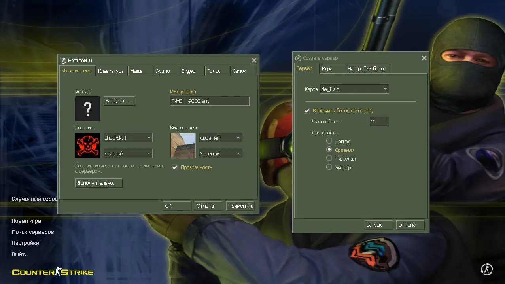Open the Настройки ботов tab

[368, 69]
